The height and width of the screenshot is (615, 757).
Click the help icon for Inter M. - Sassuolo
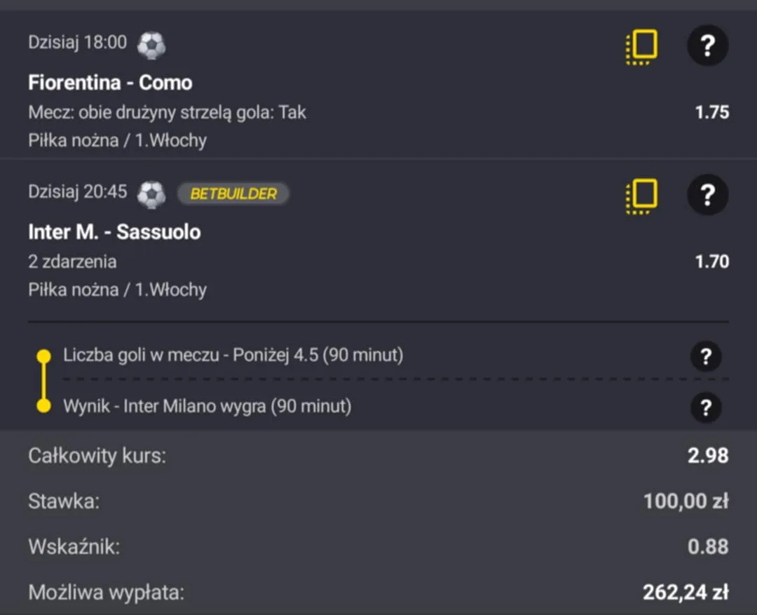pos(707,195)
